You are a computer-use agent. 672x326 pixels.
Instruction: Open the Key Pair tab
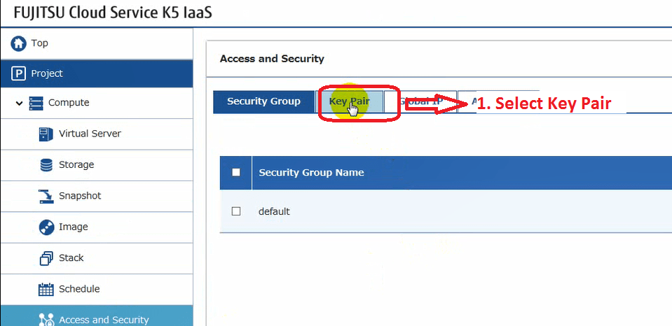point(349,101)
